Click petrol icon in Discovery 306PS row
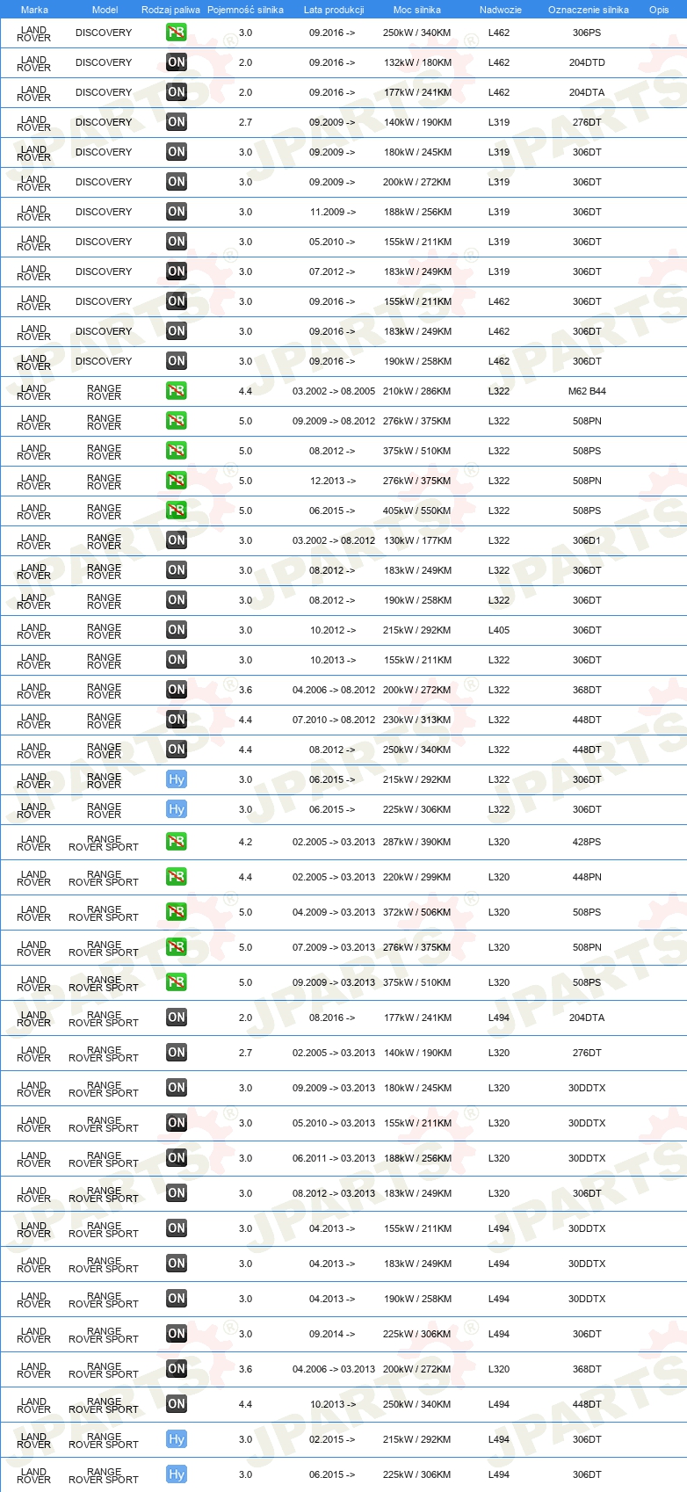 pos(177,33)
